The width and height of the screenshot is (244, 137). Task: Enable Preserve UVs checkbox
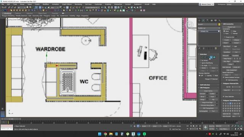[224, 37]
